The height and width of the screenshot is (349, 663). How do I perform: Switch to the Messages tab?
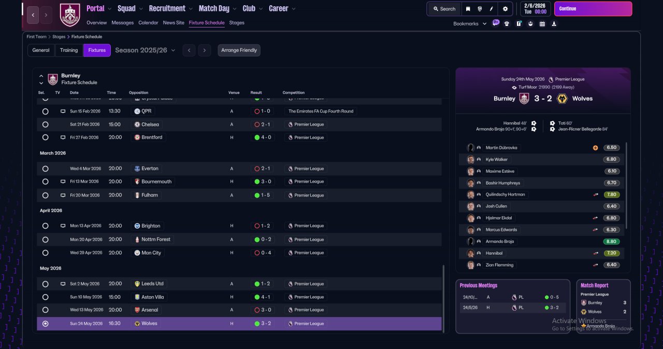click(122, 23)
